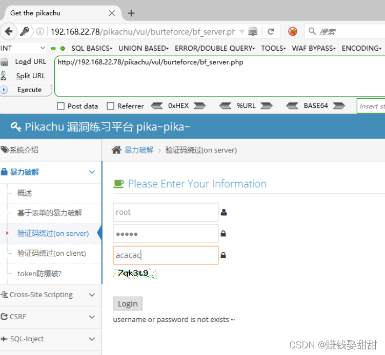Click the Insert string field
This screenshot has width=385, height=355.
click(371, 106)
